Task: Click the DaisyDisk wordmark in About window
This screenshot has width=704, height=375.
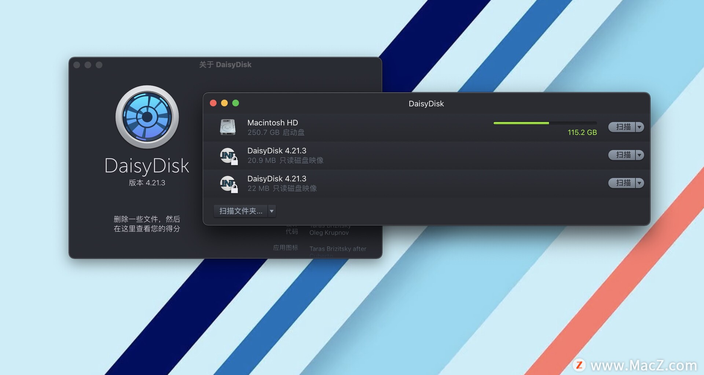Action: click(x=147, y=165)
